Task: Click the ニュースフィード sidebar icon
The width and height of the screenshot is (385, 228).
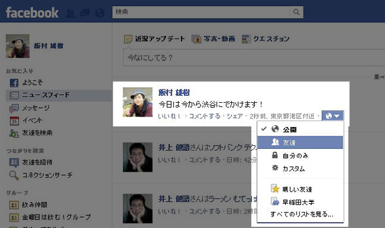Action: (14, 95)
